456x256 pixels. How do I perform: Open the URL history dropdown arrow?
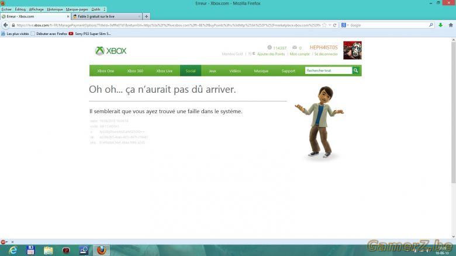point(330,25)
